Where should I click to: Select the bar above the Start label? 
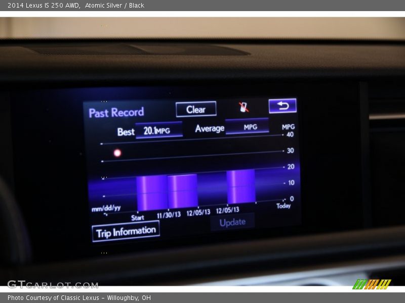tap(151, 192)
